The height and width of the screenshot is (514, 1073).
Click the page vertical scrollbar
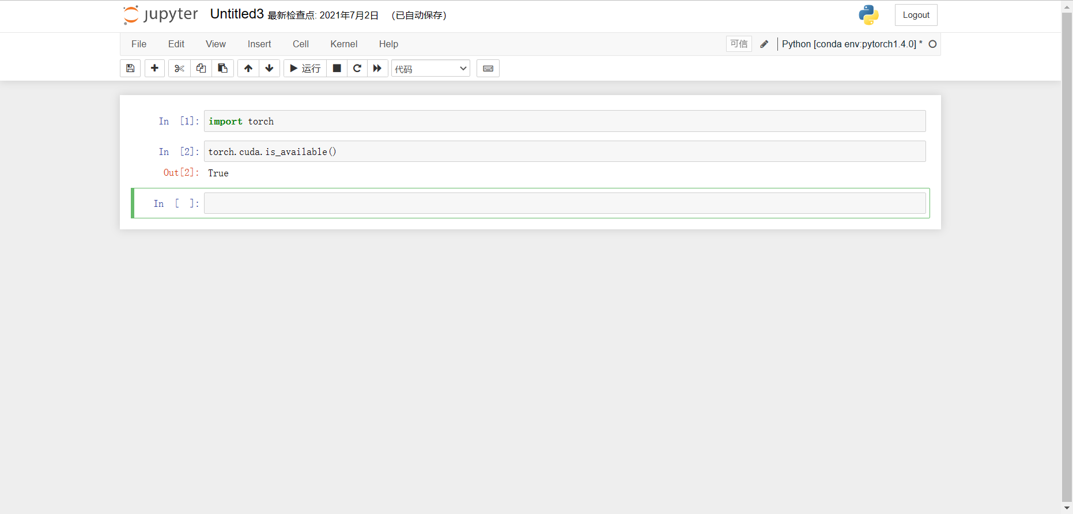click(1067, 256)
